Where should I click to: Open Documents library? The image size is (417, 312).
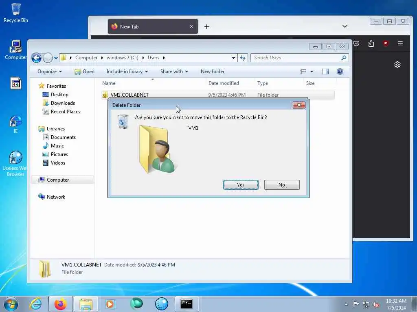click(x=59, y=137)
